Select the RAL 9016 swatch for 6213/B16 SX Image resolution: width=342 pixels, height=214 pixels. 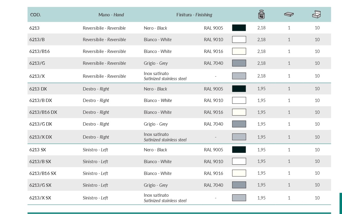tap(239, 173)
